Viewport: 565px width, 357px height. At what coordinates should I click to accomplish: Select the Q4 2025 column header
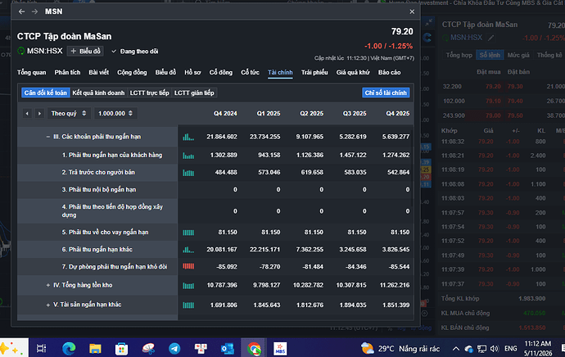tap(397, 114)
